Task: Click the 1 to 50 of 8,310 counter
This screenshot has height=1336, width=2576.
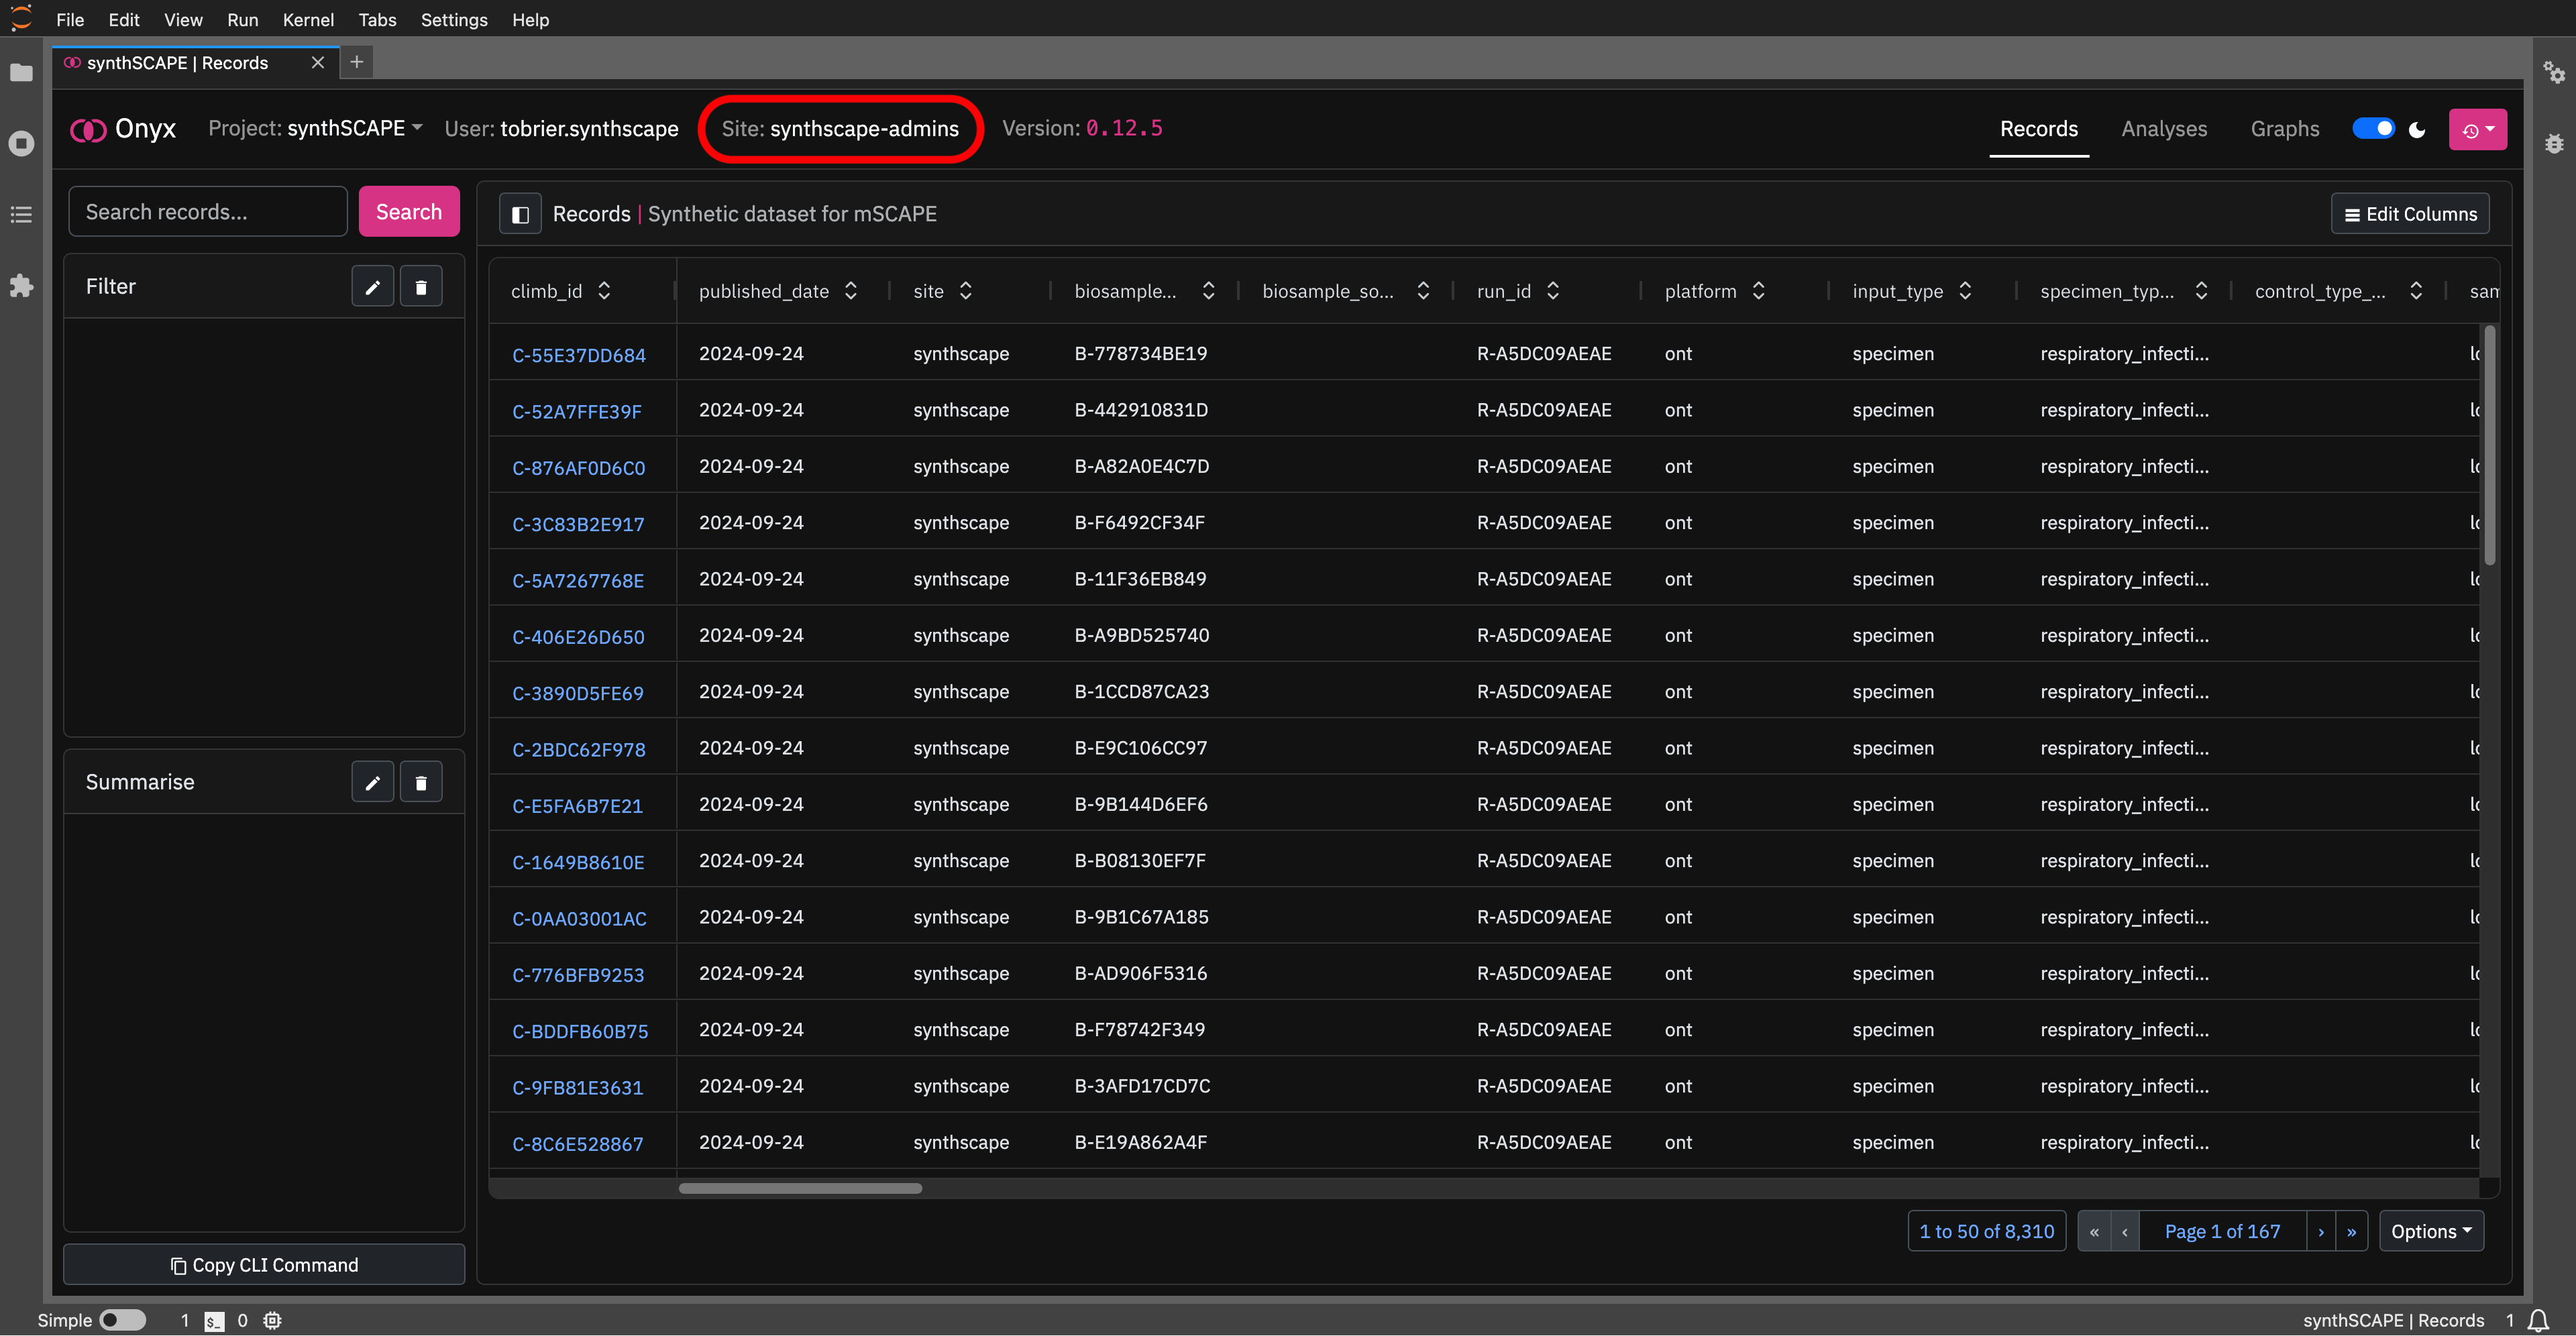Action: click(x=1986, y=1231)
